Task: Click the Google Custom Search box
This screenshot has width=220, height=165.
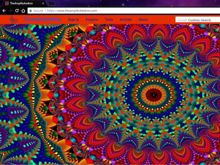Action: [x=199, y=20]
